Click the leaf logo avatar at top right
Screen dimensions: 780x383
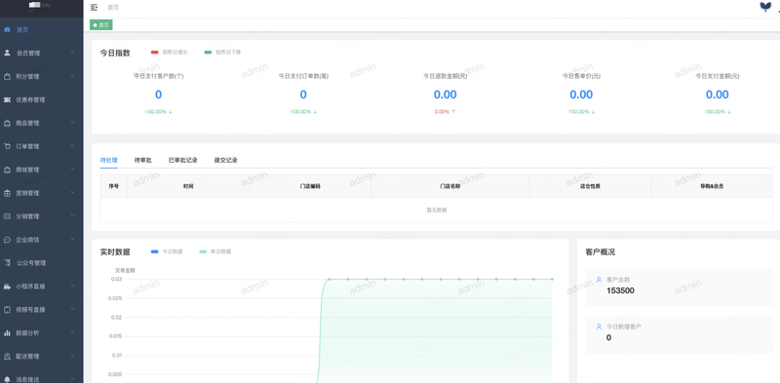point(765,7)
